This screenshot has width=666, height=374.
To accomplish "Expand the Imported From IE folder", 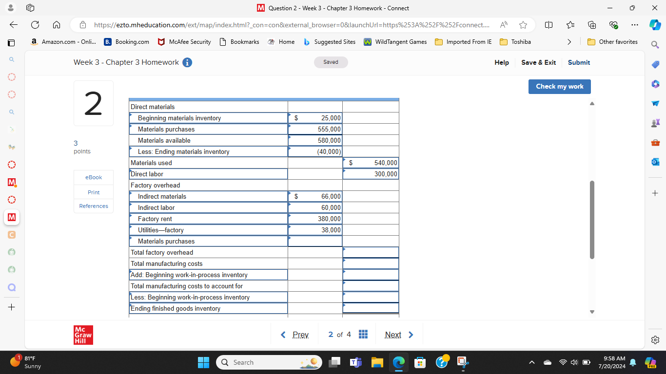I will click(463, 42).
